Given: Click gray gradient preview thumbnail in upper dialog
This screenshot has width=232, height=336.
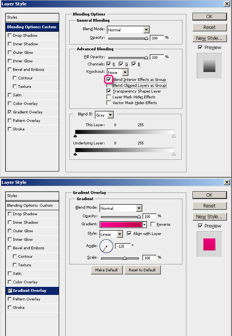Looking at the screenshot, I should pos(209,66).
